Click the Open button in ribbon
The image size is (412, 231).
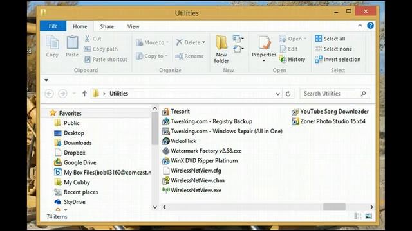(x=293, y=38)
